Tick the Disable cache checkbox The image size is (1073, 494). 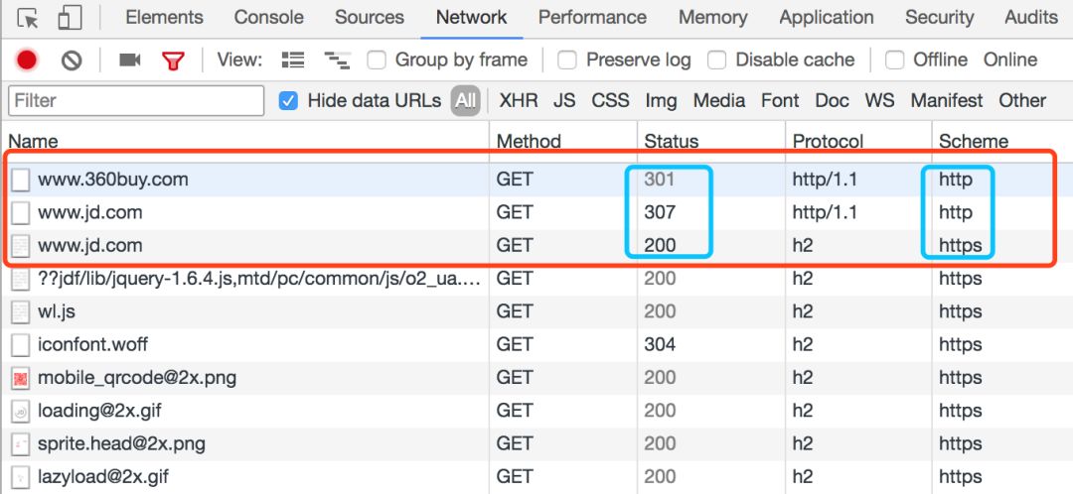(x=716, y=61)
